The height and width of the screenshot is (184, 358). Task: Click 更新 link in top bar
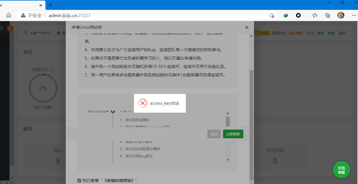click(x=321, y=33)
